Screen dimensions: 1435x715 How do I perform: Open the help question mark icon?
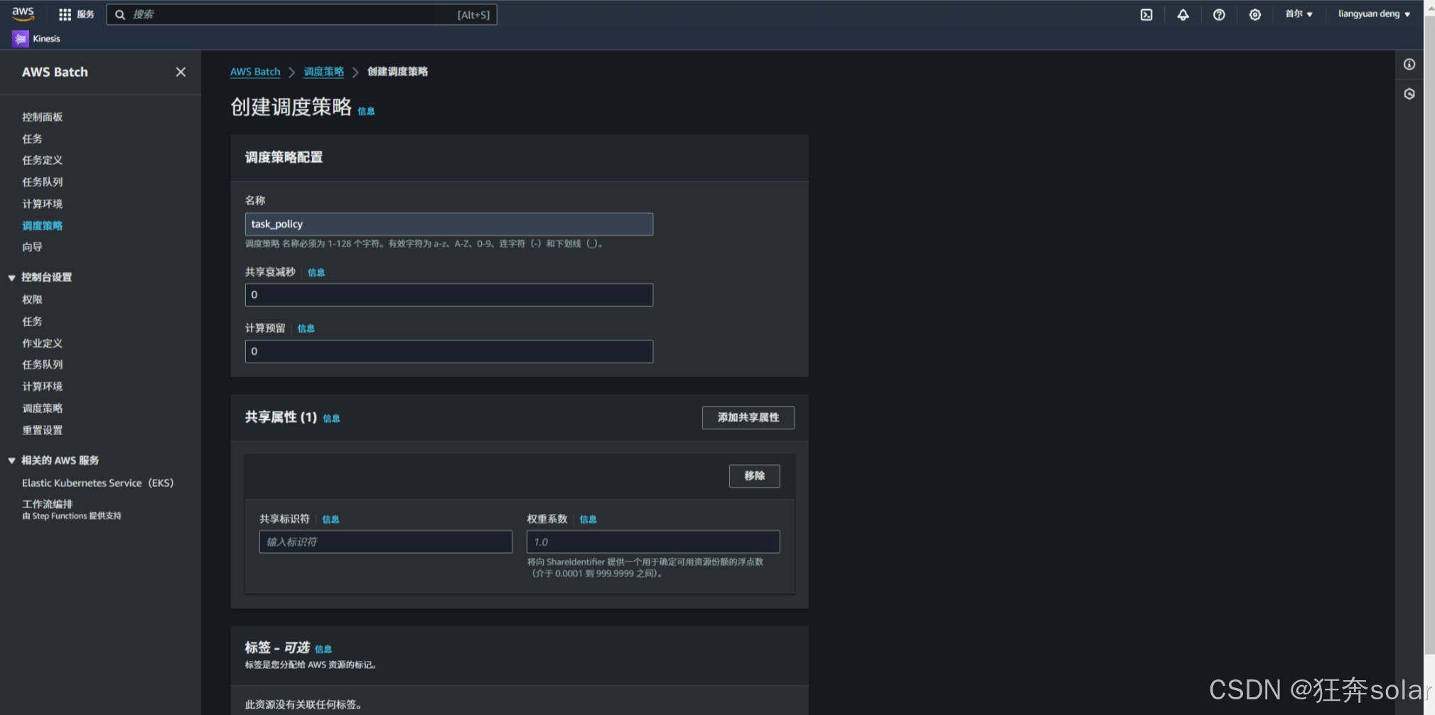(x=1219, y=14)
